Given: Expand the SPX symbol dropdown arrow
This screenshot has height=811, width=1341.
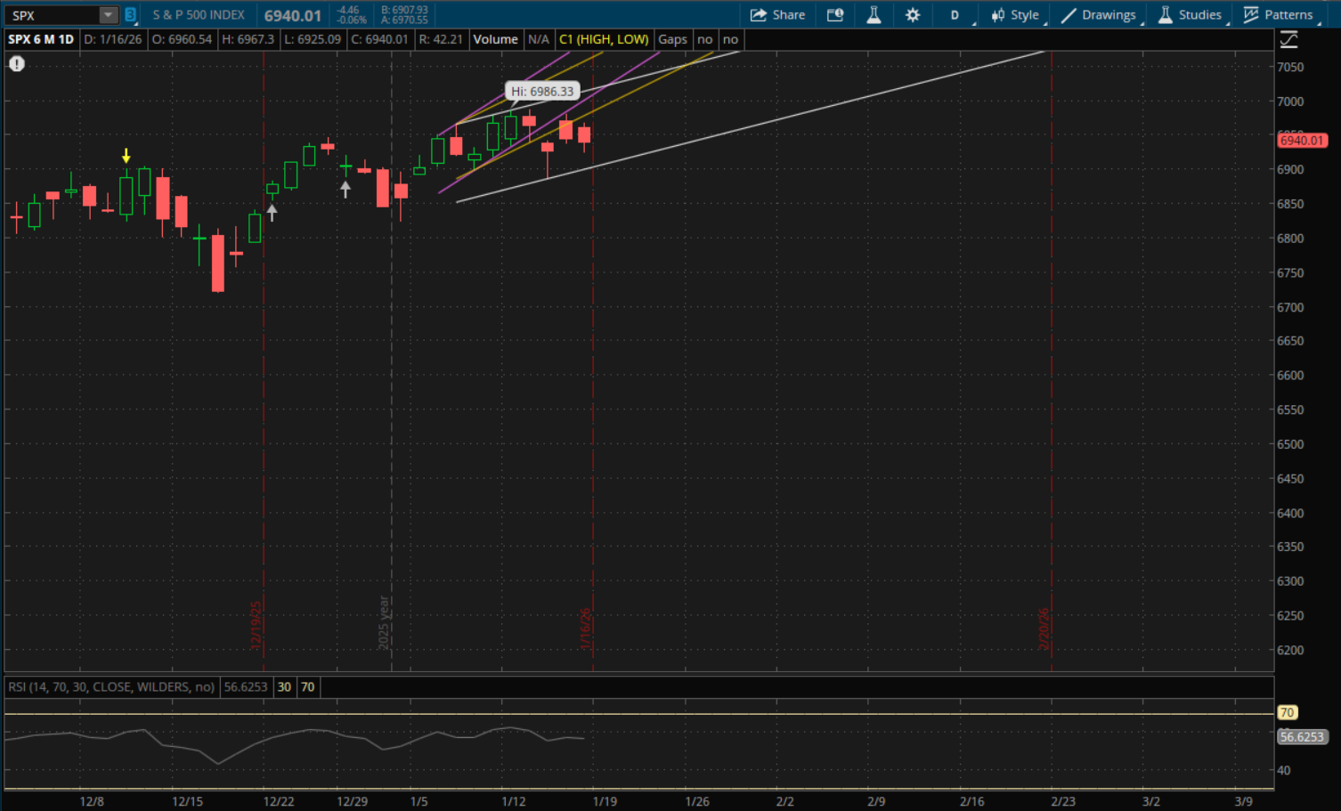Looking at the screenshot, I should tap(108, 15).
